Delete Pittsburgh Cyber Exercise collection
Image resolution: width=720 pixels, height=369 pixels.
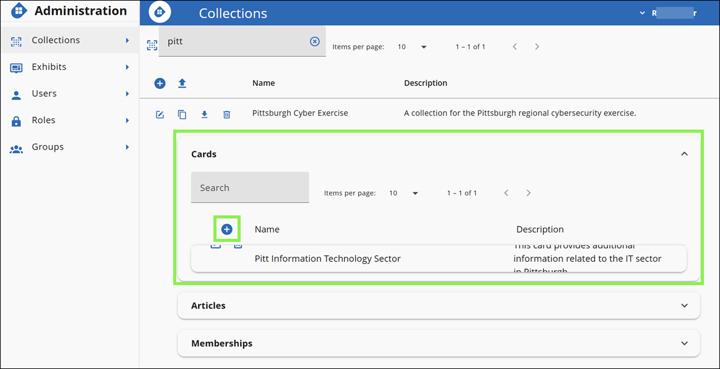226,114
